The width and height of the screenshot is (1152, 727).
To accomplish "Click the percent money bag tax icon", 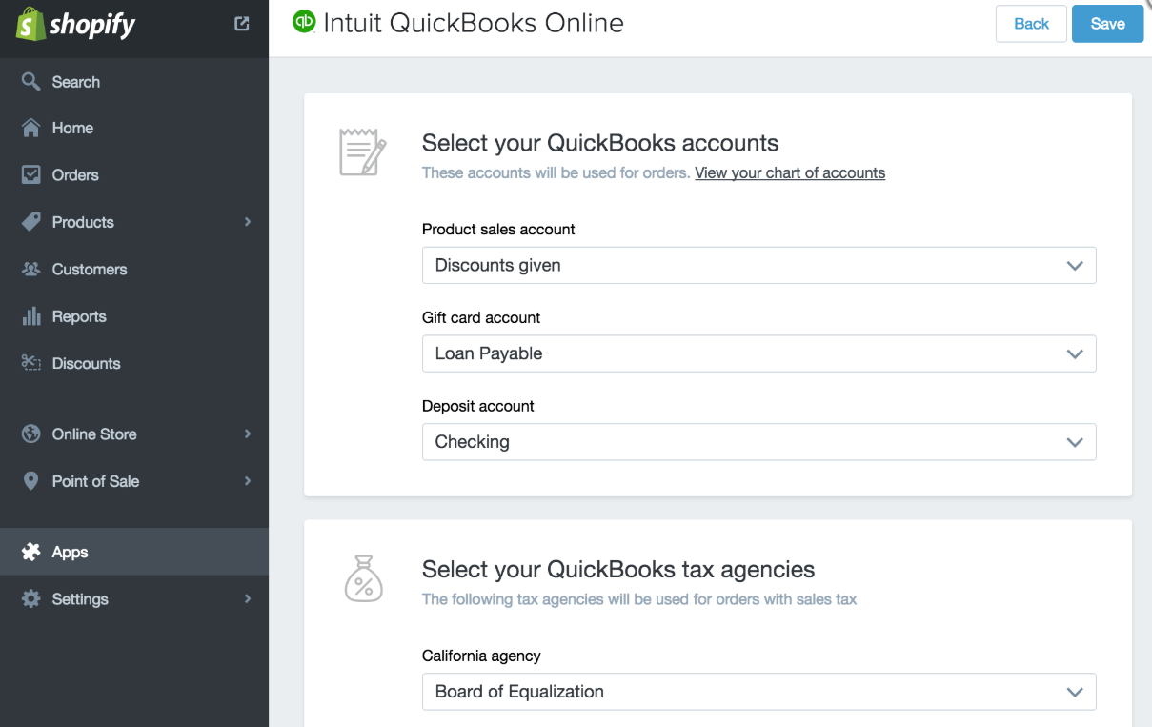I will [363, 578].
